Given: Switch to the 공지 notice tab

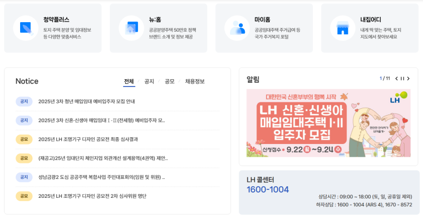Looking at the screenshot, I should (x=149, y=81).
